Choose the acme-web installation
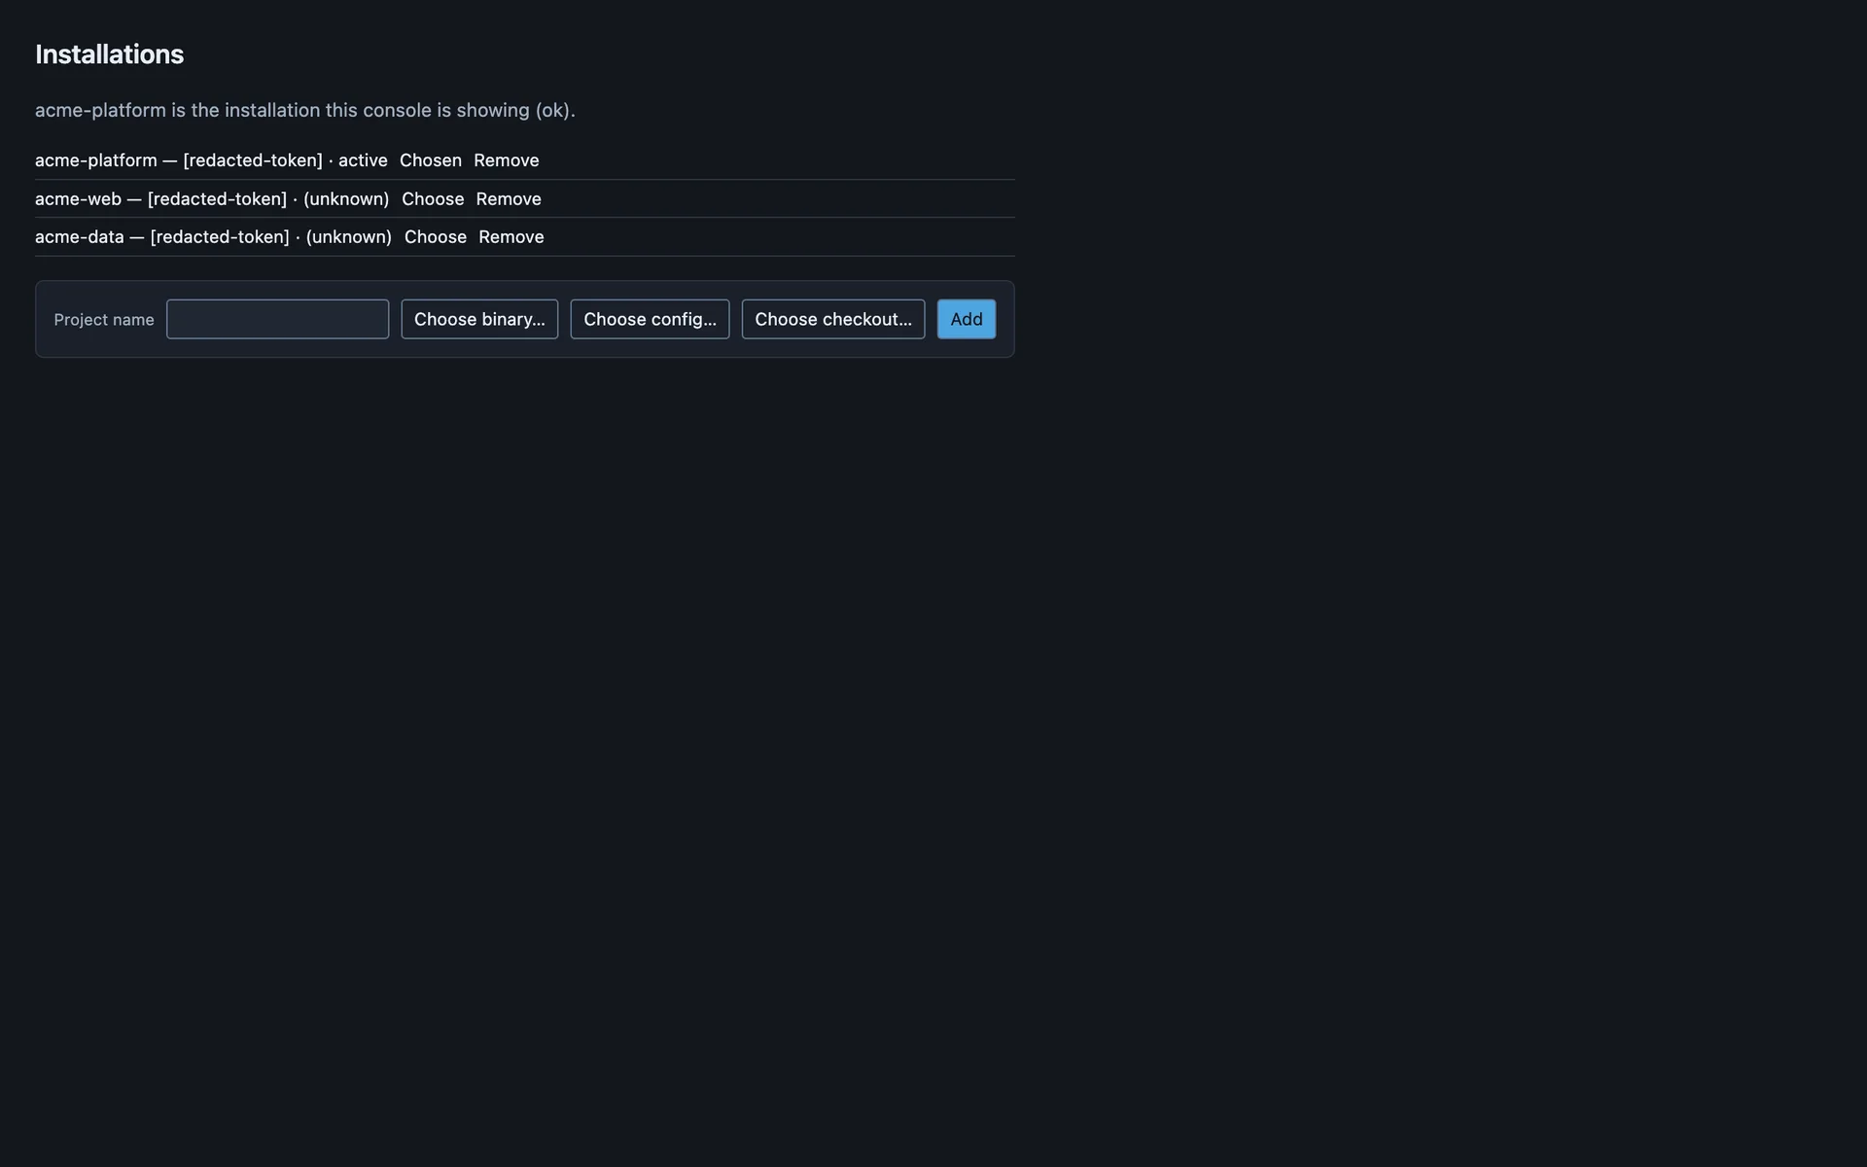 pyautogui.click(x=433, y=198)
